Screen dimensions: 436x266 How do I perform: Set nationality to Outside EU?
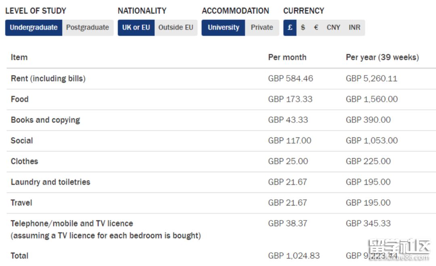(176, 27)
